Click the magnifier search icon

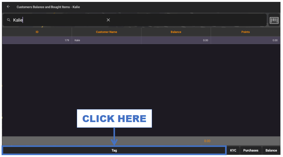coord(8,20)
